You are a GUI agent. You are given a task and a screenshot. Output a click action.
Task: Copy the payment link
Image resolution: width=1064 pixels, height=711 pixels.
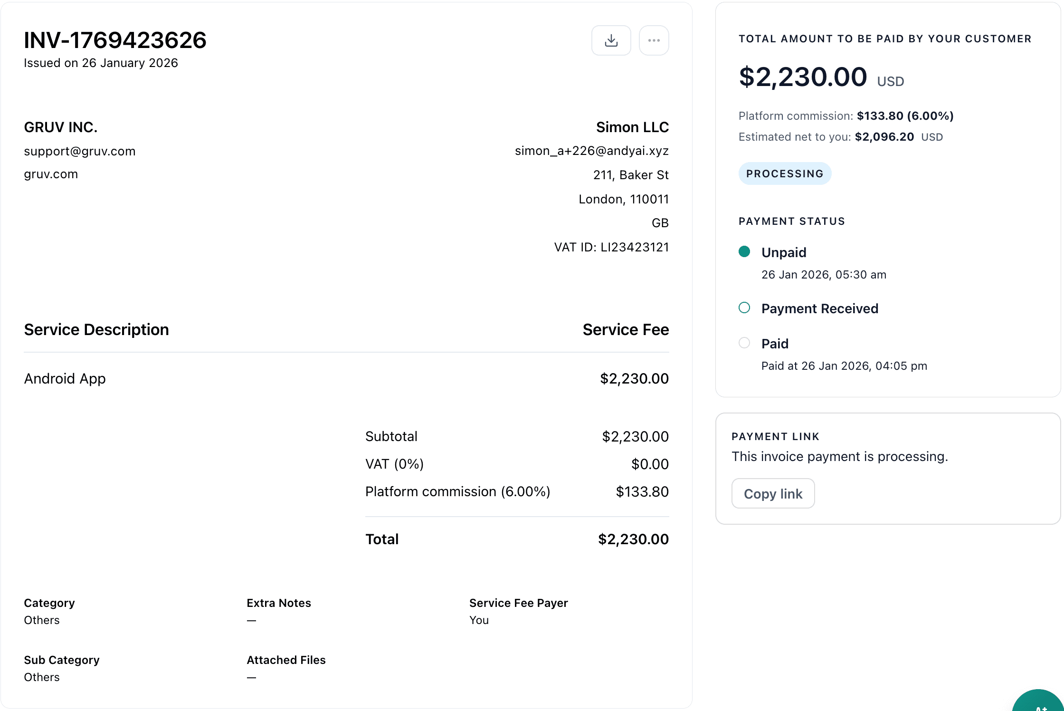pyautogui.click(x=773, y=494)
